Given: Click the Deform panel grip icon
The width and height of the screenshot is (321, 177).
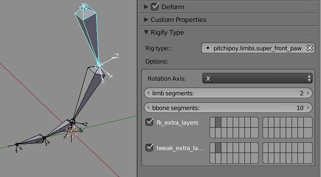Looking at the screenshot, I should [310, 8].
